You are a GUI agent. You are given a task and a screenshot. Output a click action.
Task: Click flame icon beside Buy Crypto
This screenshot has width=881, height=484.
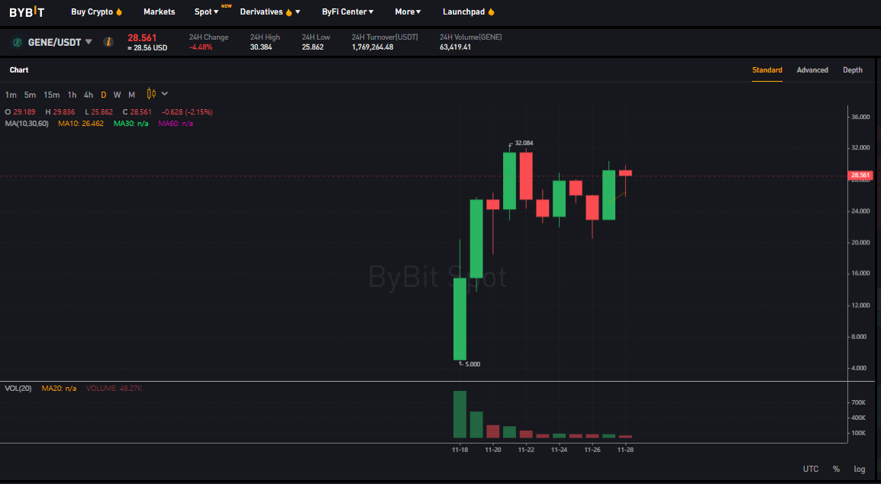click(x=119, y=11)
